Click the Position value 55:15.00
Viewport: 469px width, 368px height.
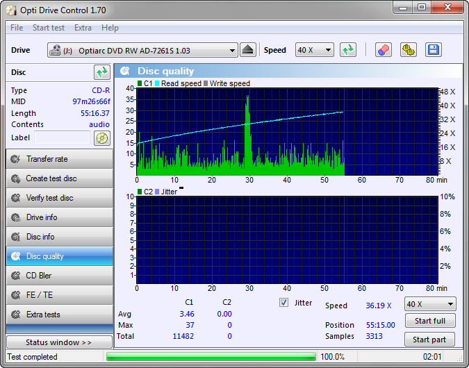(x=381, y=325)
